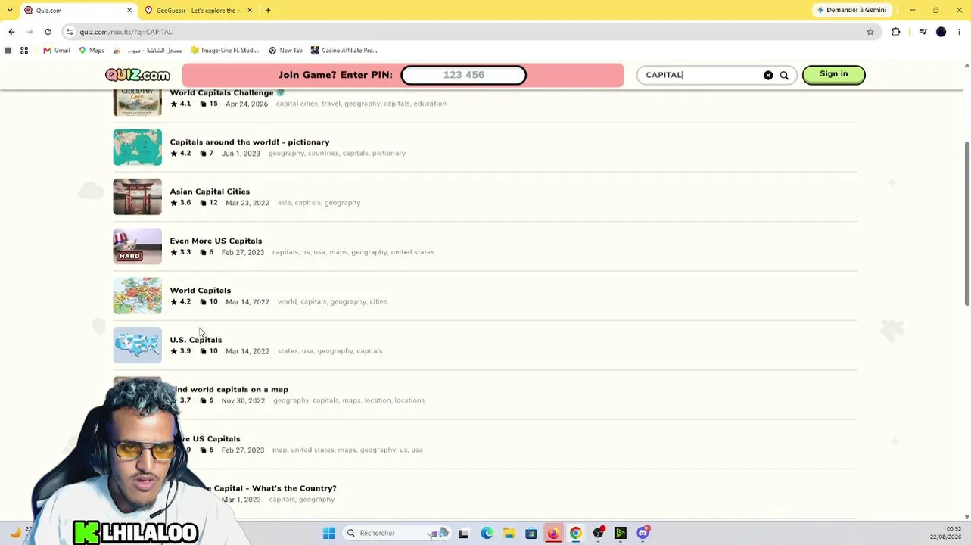Open the New Tab bookmark
This screenshot has width=971, height=545.
pos(285,51)
